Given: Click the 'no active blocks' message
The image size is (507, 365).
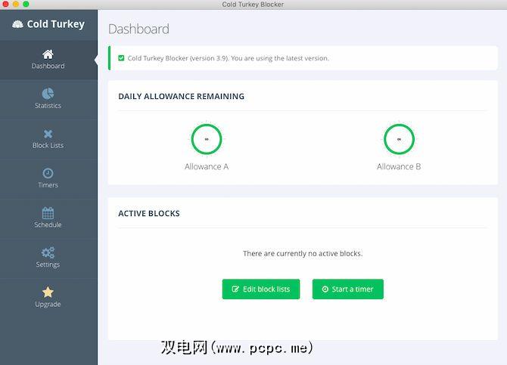Looking at the screenshot, I should pyautogui.click(x=303, y=254).
